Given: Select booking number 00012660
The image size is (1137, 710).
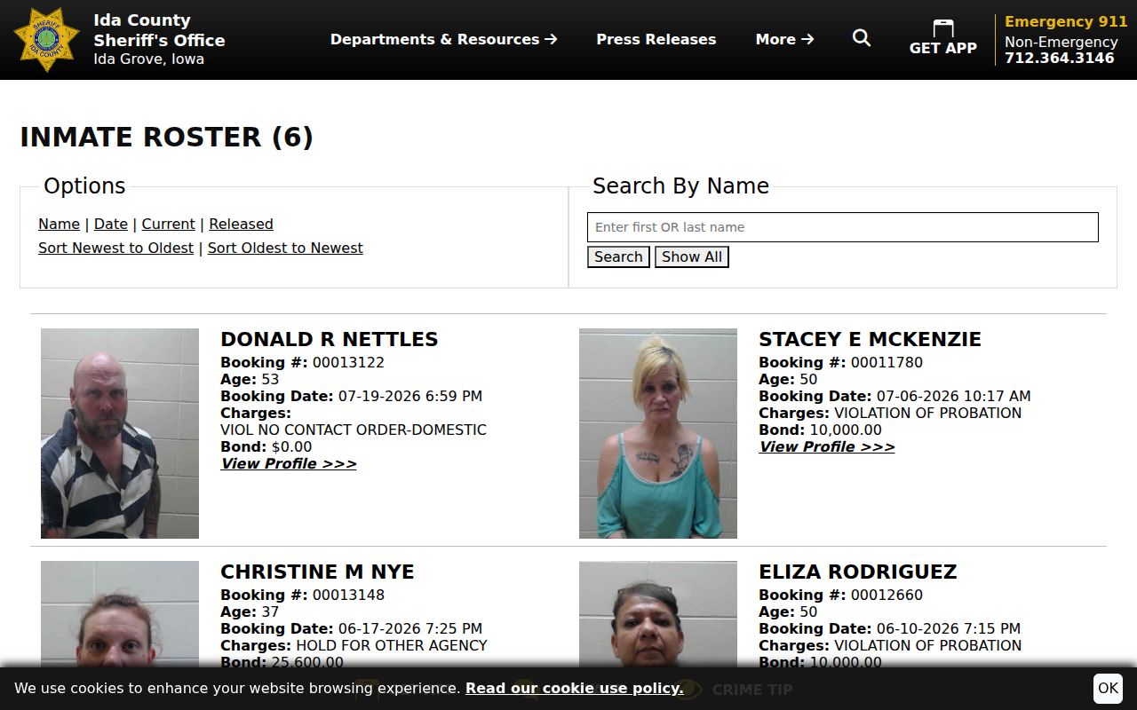Looking at the screenshot, I should [x=887, y=596].
